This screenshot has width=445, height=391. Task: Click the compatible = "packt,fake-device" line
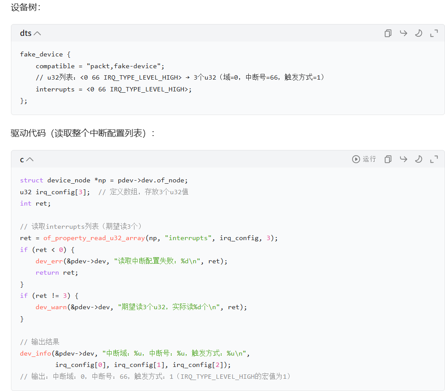click(100, 66)
